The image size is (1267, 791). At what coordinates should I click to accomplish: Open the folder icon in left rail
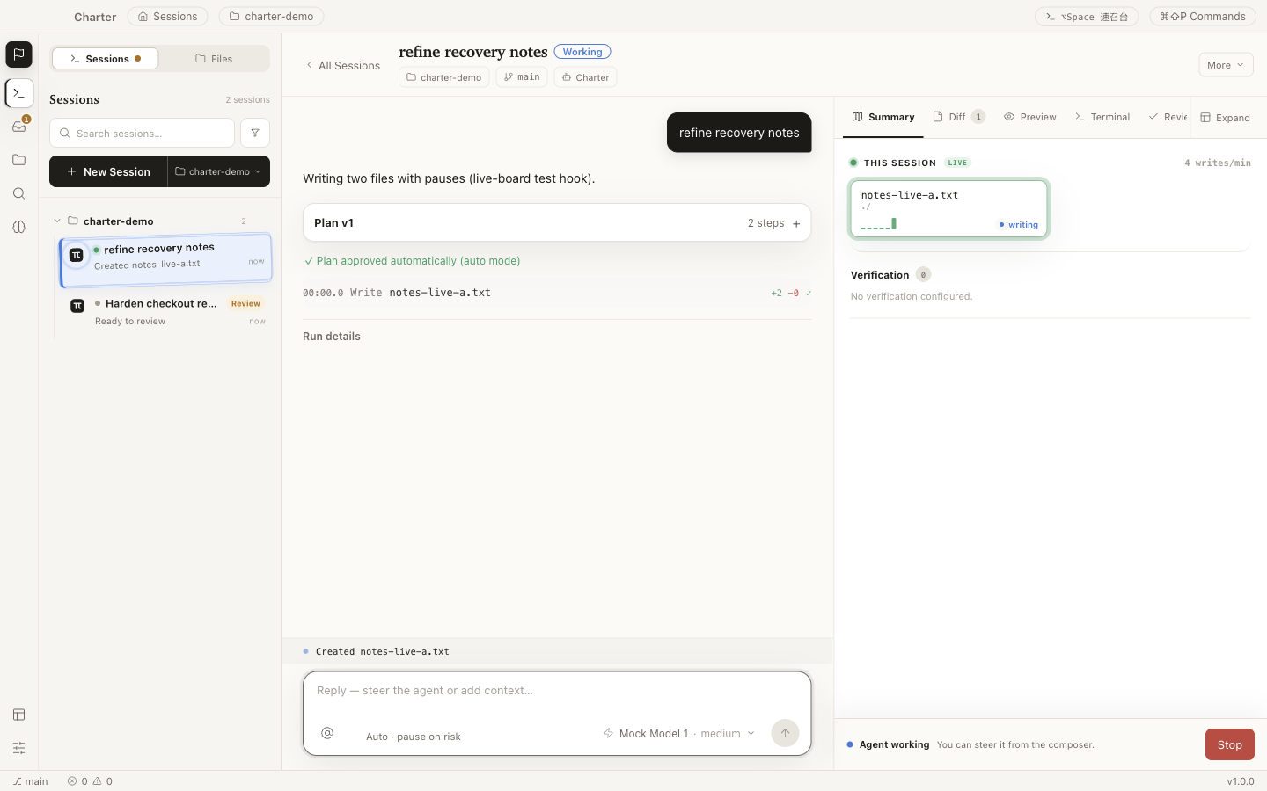pos(18,160)
